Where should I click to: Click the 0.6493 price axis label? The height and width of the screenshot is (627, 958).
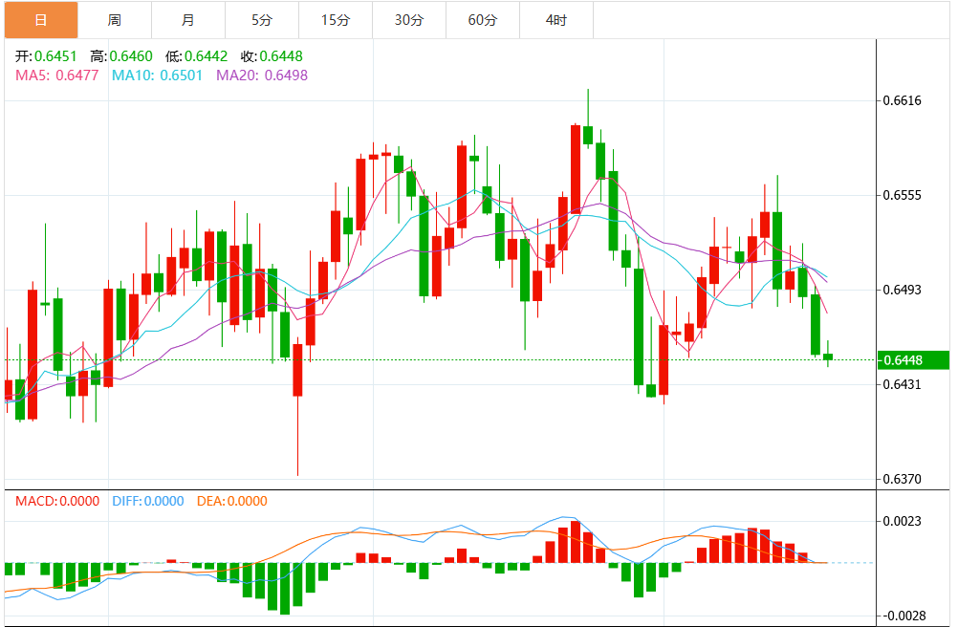click(903, 290)
